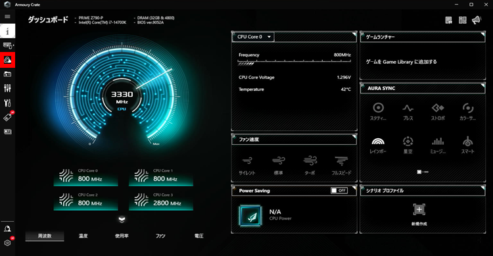Select the CPU Core 3 2800 MHz card
This screenshot has height=256, width=493.
[x=161, y=201]
